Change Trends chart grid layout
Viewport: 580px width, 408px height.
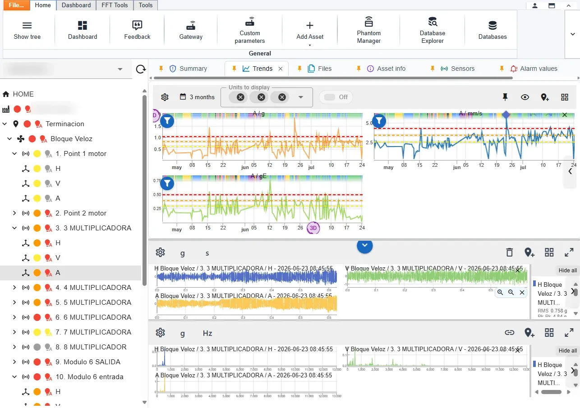(x=565, y=97)
